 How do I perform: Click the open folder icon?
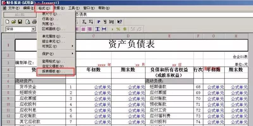[14, 21]
